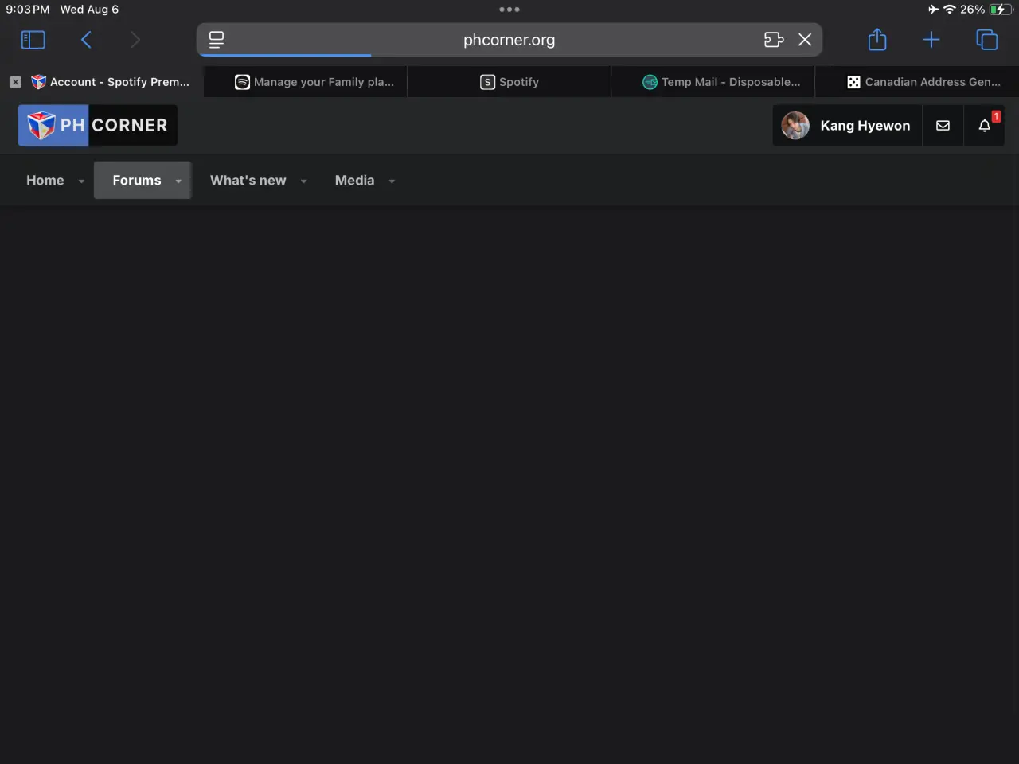
Task: Open the Media section
Action: [x=355, y=181]
